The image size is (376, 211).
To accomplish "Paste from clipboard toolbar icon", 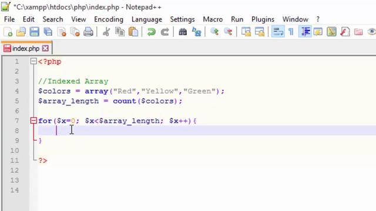I will (133, 32).
